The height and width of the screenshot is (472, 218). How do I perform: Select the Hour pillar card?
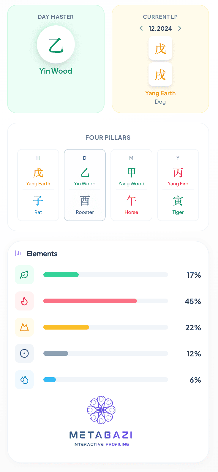click(38, 185)
